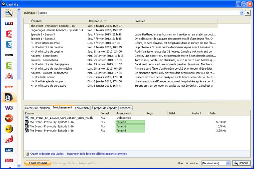Viewport: 254px width, 169px height.
Task: Expand the Rubrique Séries dropdown
Action: [242, 13]
